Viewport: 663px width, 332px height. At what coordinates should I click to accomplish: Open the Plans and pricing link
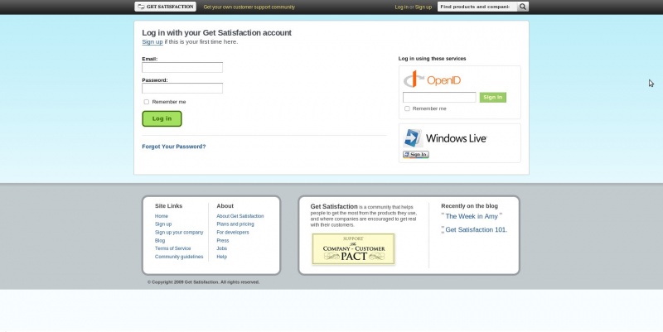[x=235, y=224]
